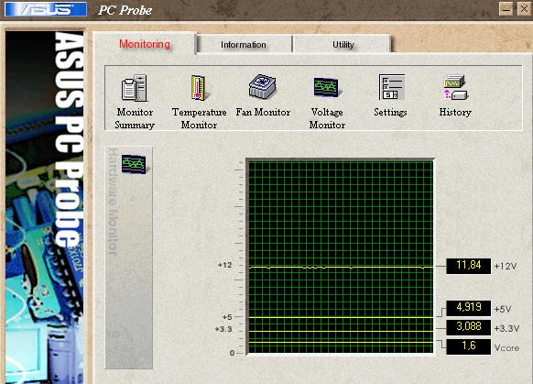Click the Vcore value box showing 1,6
The width and height of the screenshot is (533, 384).
pos(468,346)
